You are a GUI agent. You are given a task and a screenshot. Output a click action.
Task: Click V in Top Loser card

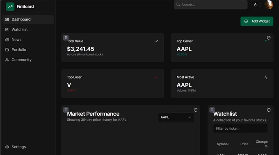pos(69,85)
